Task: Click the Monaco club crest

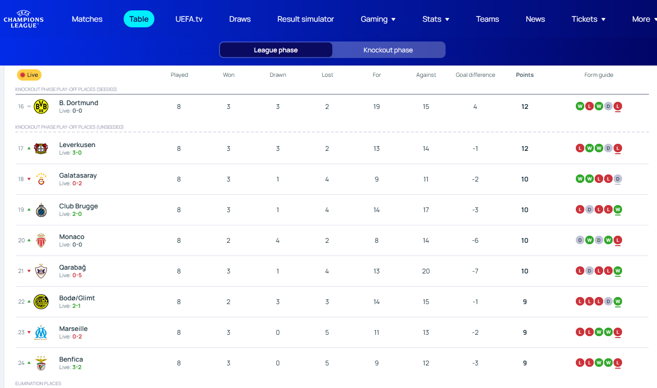Action: (41, 240)
